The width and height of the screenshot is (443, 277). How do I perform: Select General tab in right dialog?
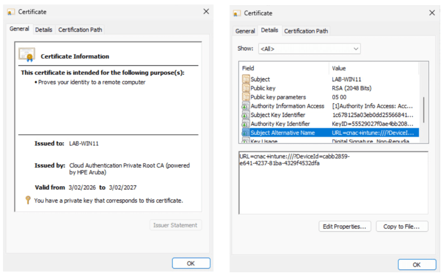245,31
